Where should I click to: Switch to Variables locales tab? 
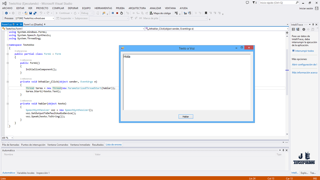click(26, 173)
